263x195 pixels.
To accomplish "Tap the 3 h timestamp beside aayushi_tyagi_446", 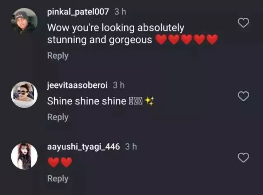I will coord(131,147).
